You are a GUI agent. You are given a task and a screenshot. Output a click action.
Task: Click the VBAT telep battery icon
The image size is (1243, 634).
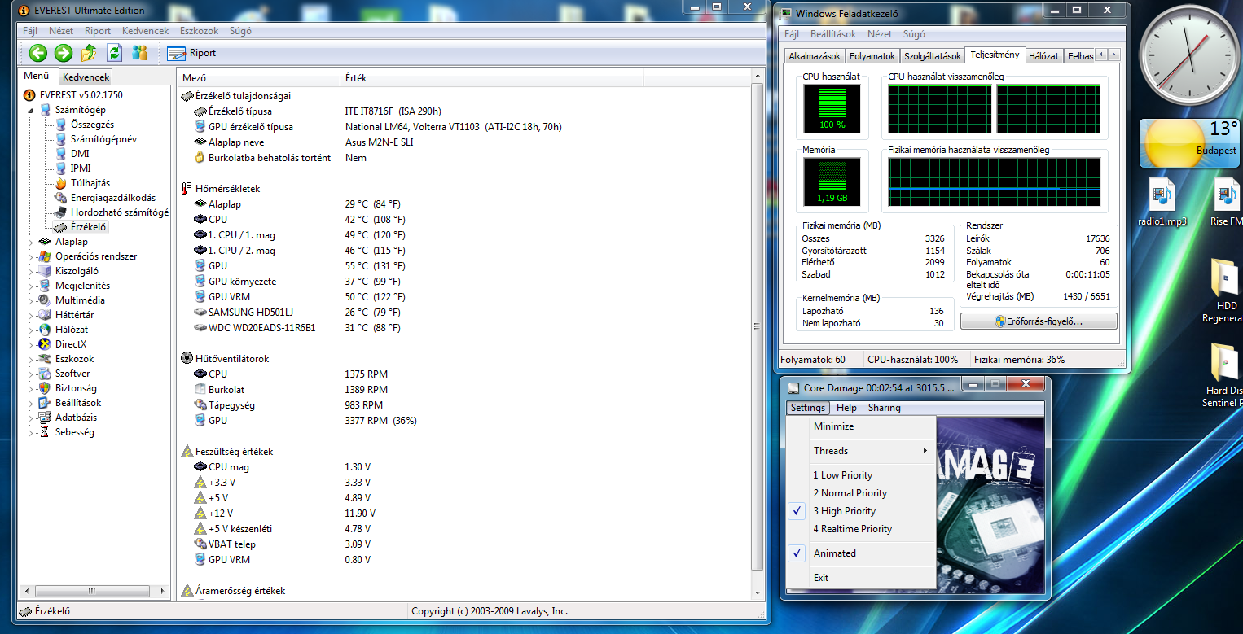(200, 544)
